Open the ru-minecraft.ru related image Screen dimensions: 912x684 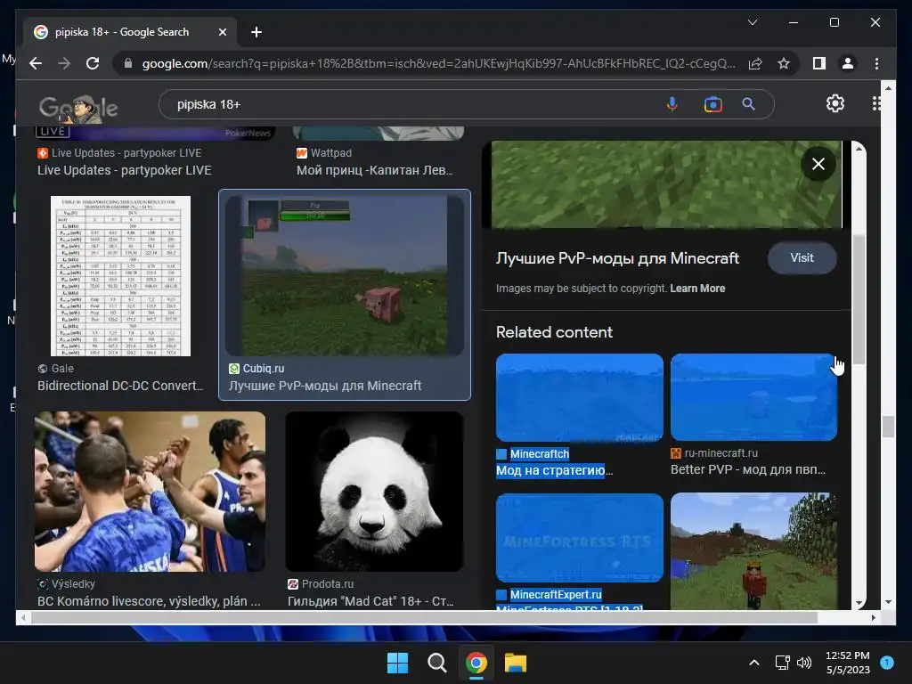point(753,397)
